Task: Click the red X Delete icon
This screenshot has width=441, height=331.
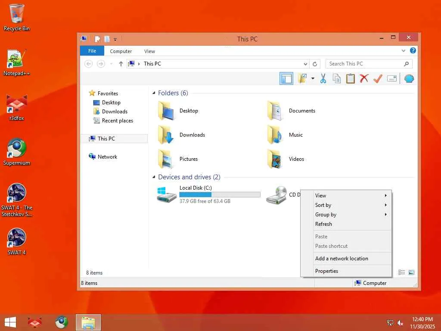Action: [x=364, y=78]
